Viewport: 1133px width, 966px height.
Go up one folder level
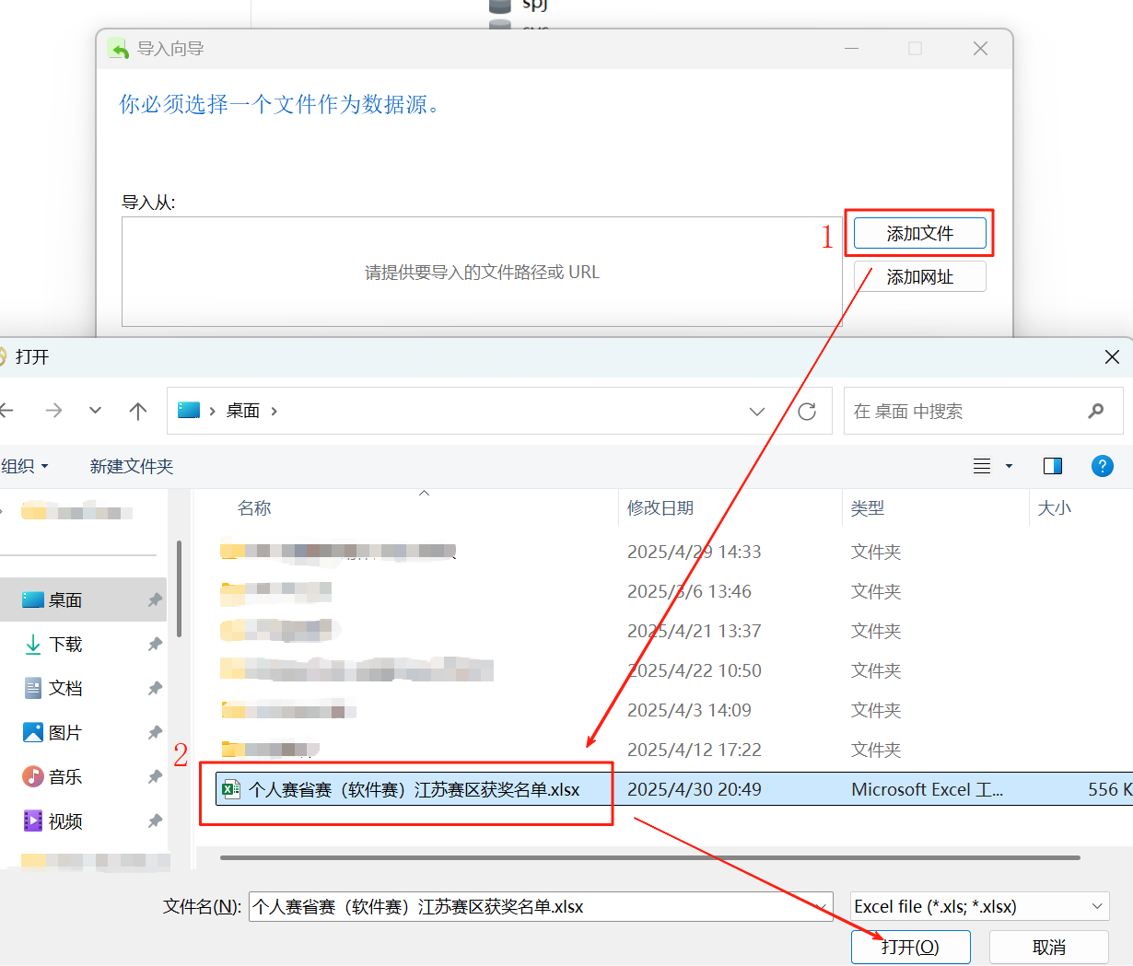click(x=138, y=411)
